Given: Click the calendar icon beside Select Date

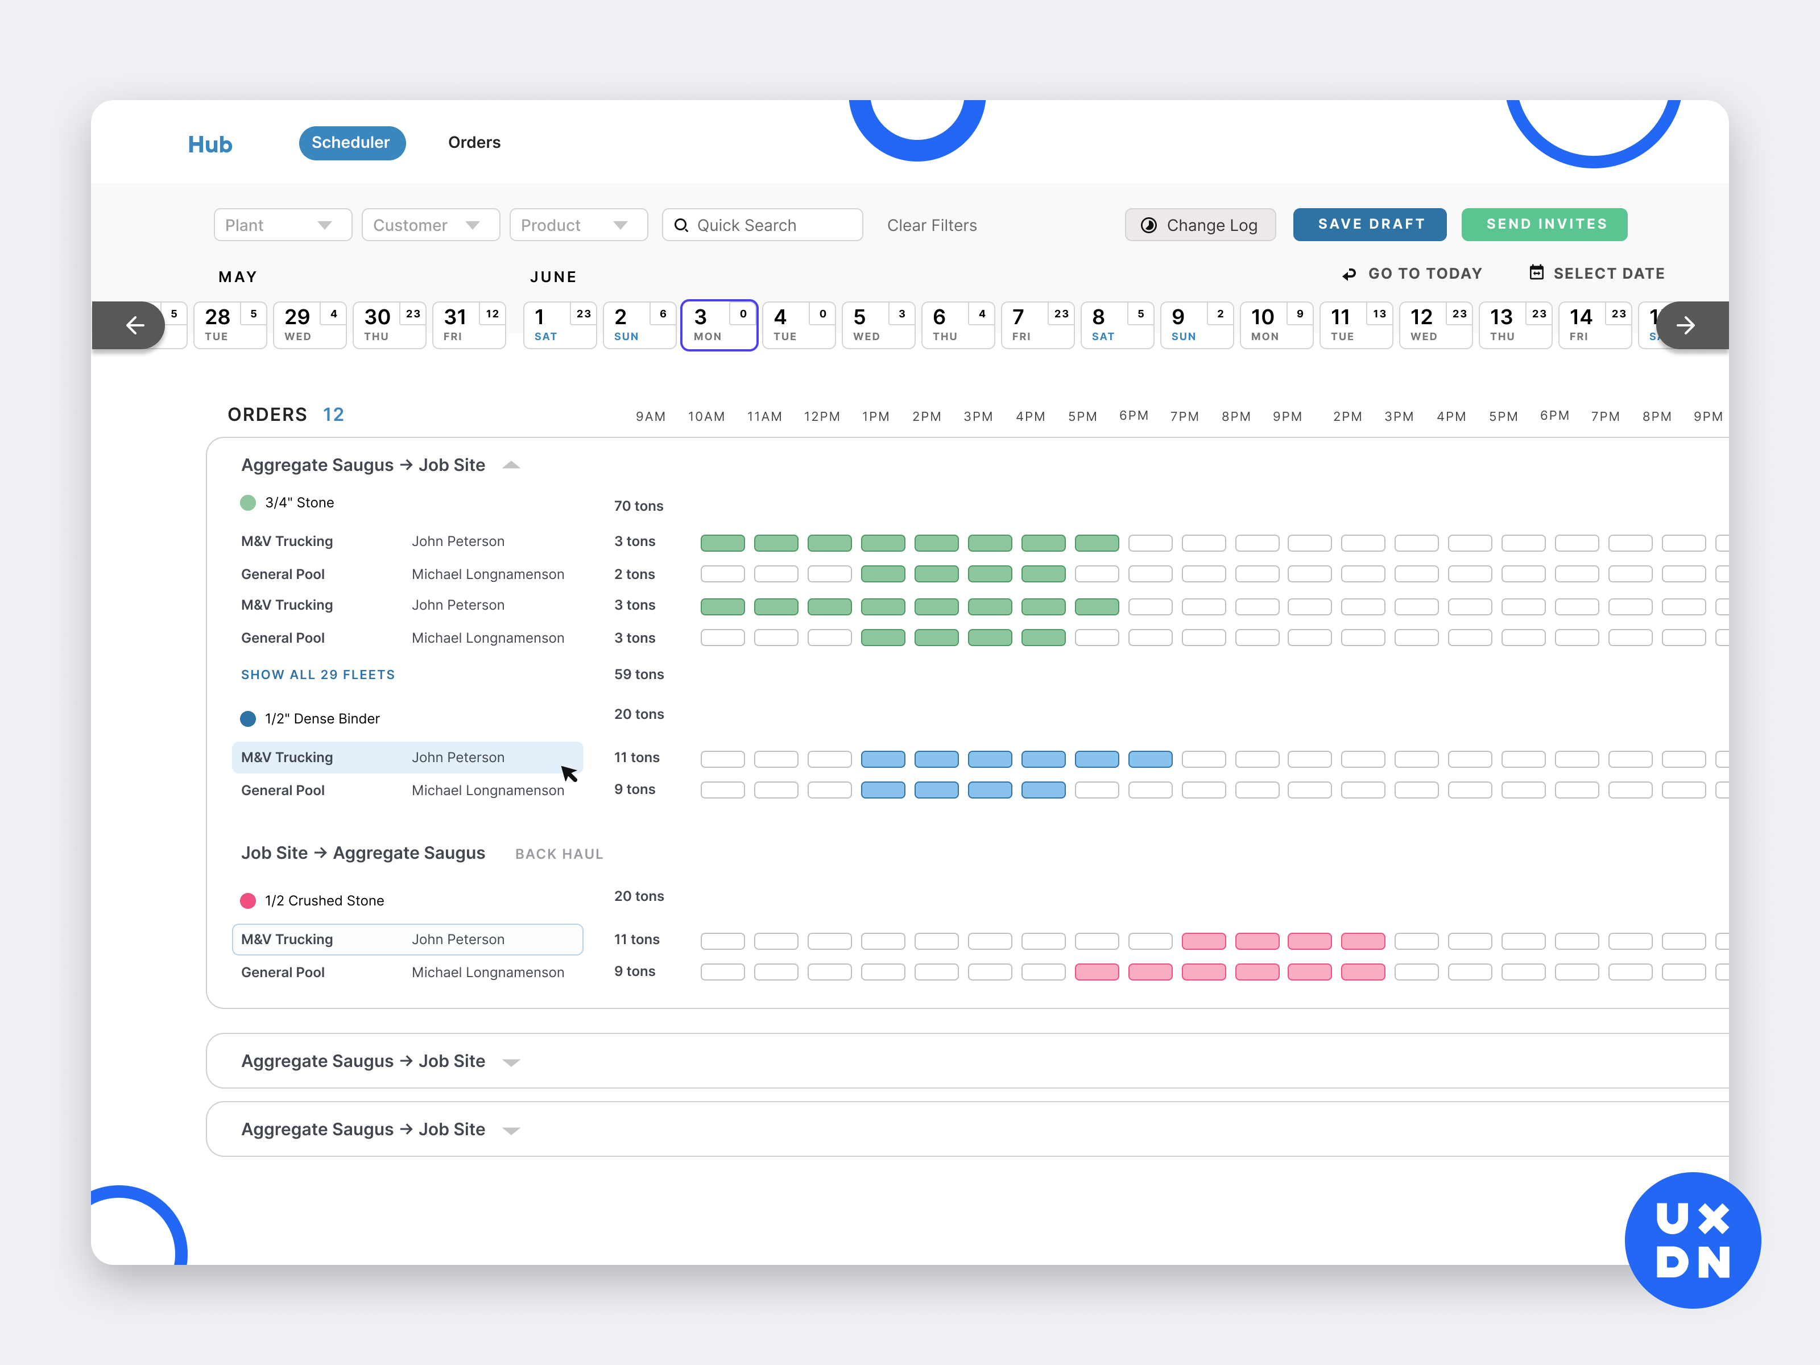Looking at the screenshot, I should click(1537, 272).
